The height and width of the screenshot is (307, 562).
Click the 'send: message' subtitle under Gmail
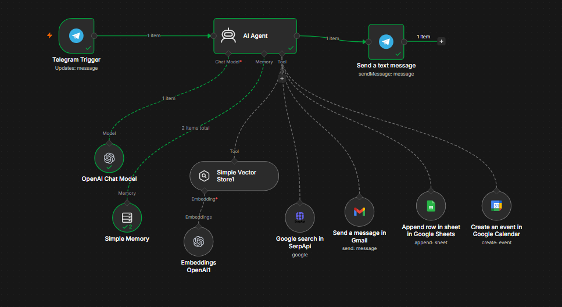(x=360, y=248)
